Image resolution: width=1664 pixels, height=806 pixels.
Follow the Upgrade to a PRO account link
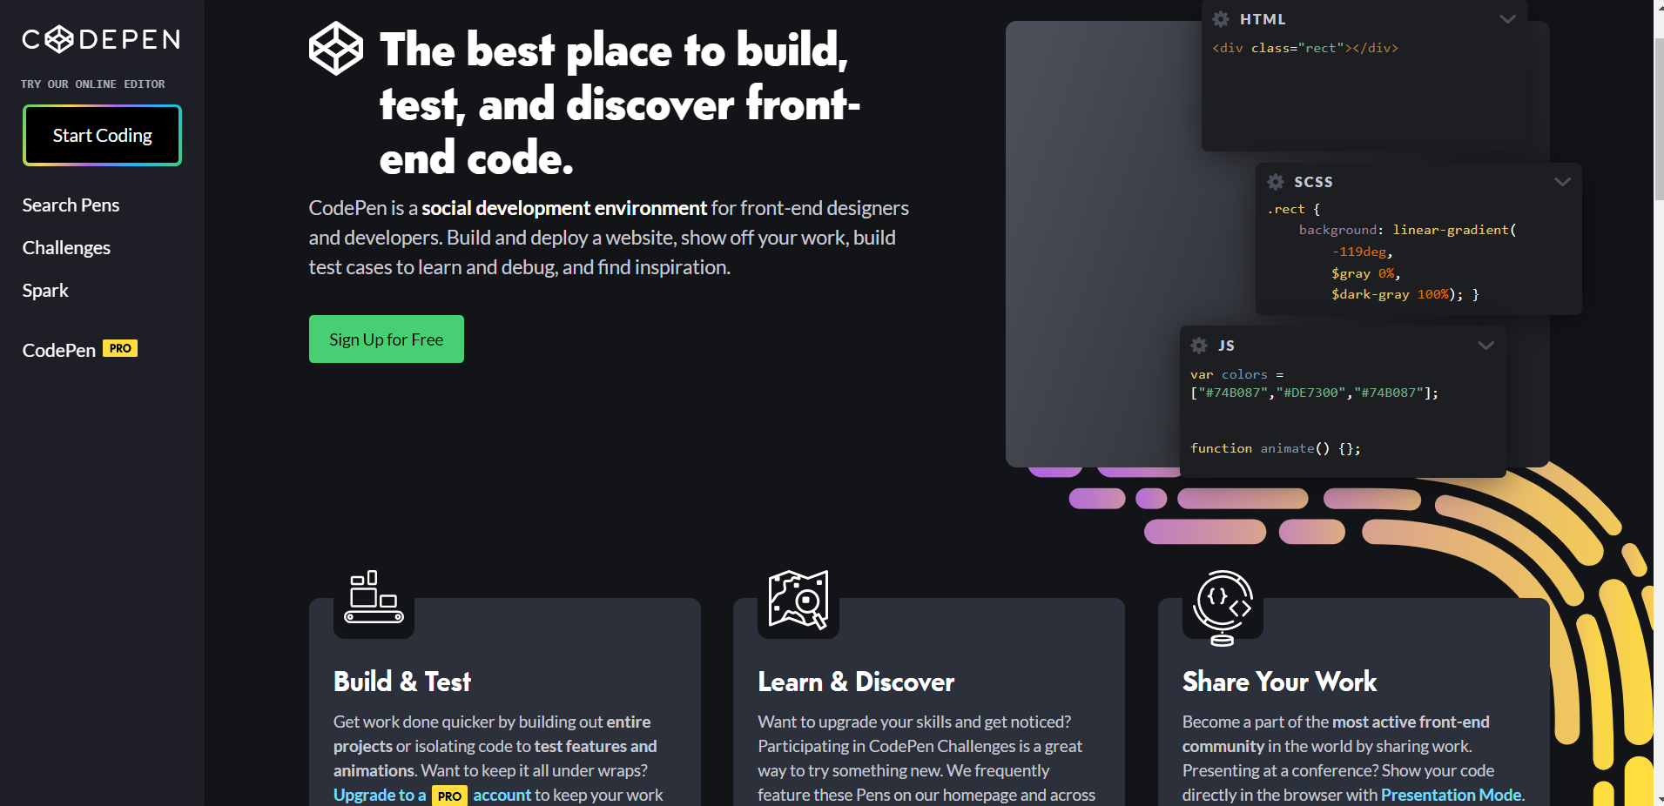432,796
